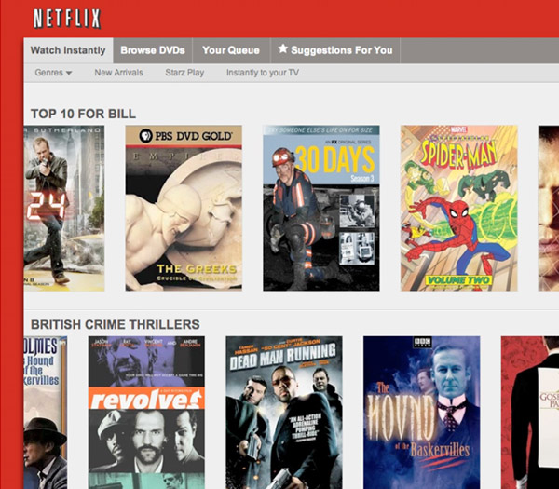This screenshot has width=559, height=489.
Task: Choose Spider-Man Volume Two cover
Action: [458, 208]
